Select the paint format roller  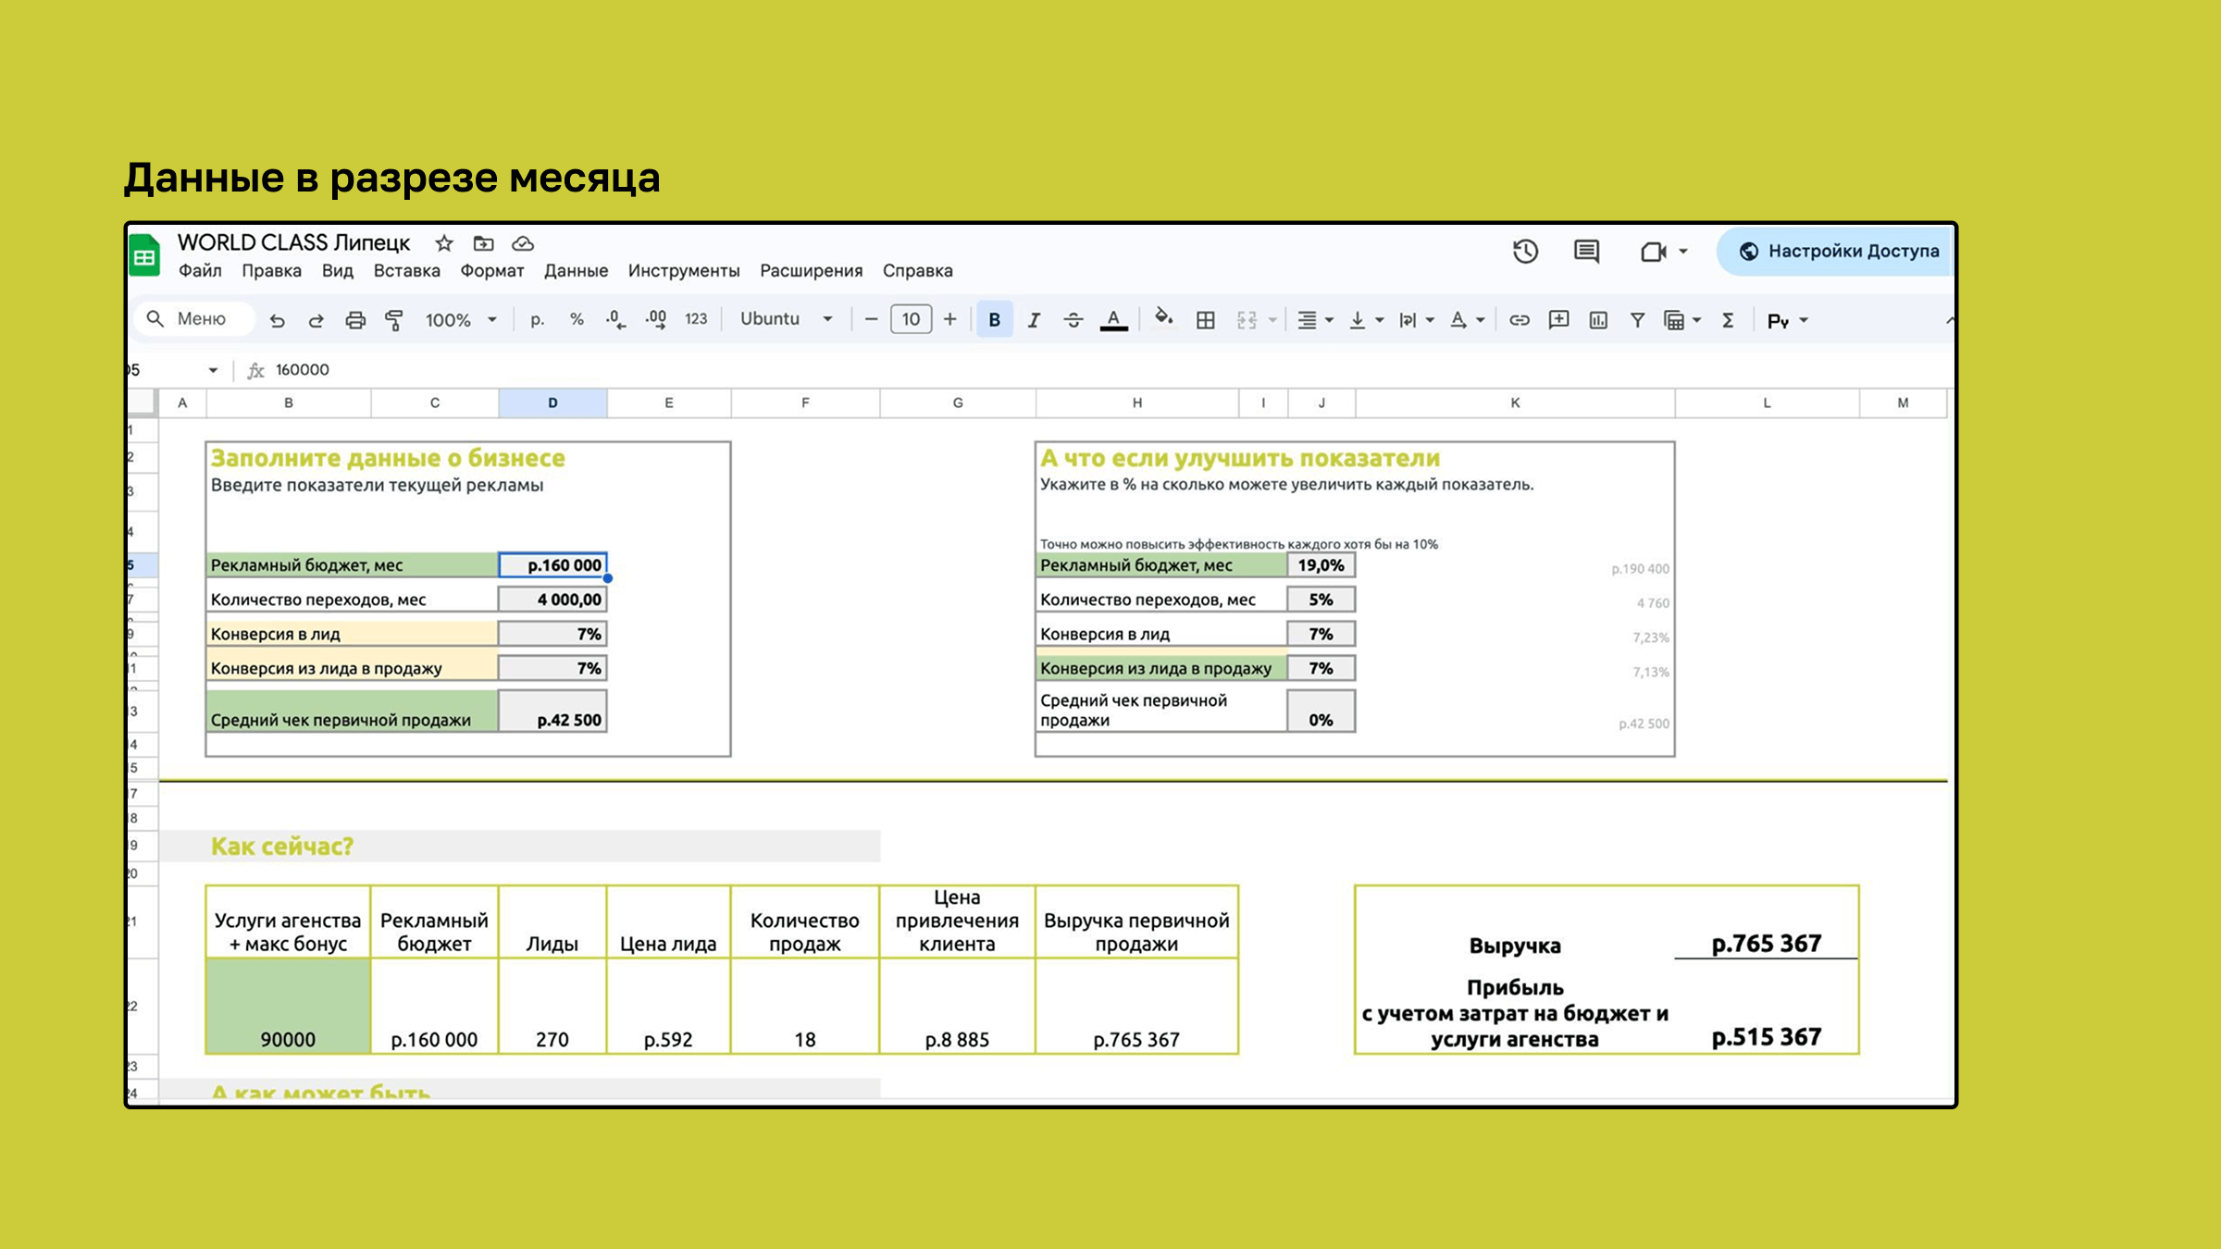[394, 320]
